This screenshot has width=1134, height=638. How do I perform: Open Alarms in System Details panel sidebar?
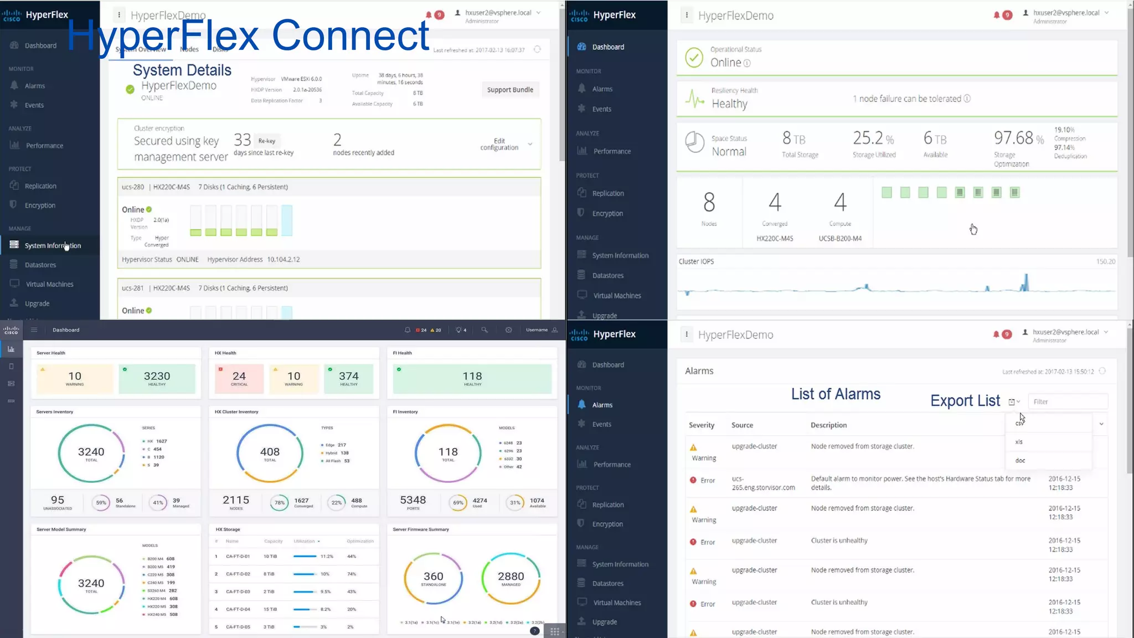click(34, 86)
